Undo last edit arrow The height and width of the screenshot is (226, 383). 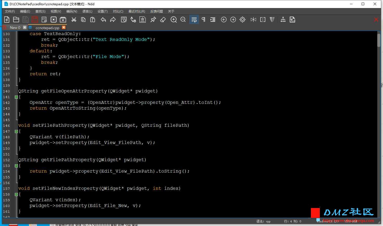pyautogui.click(x=104, y=20)
